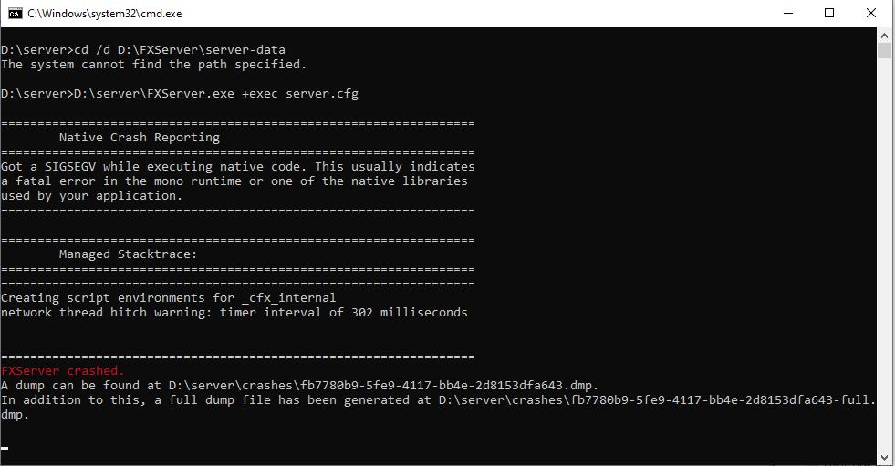Click the 'cd /d D:\FXServer\server-data' command

point(180,49)
